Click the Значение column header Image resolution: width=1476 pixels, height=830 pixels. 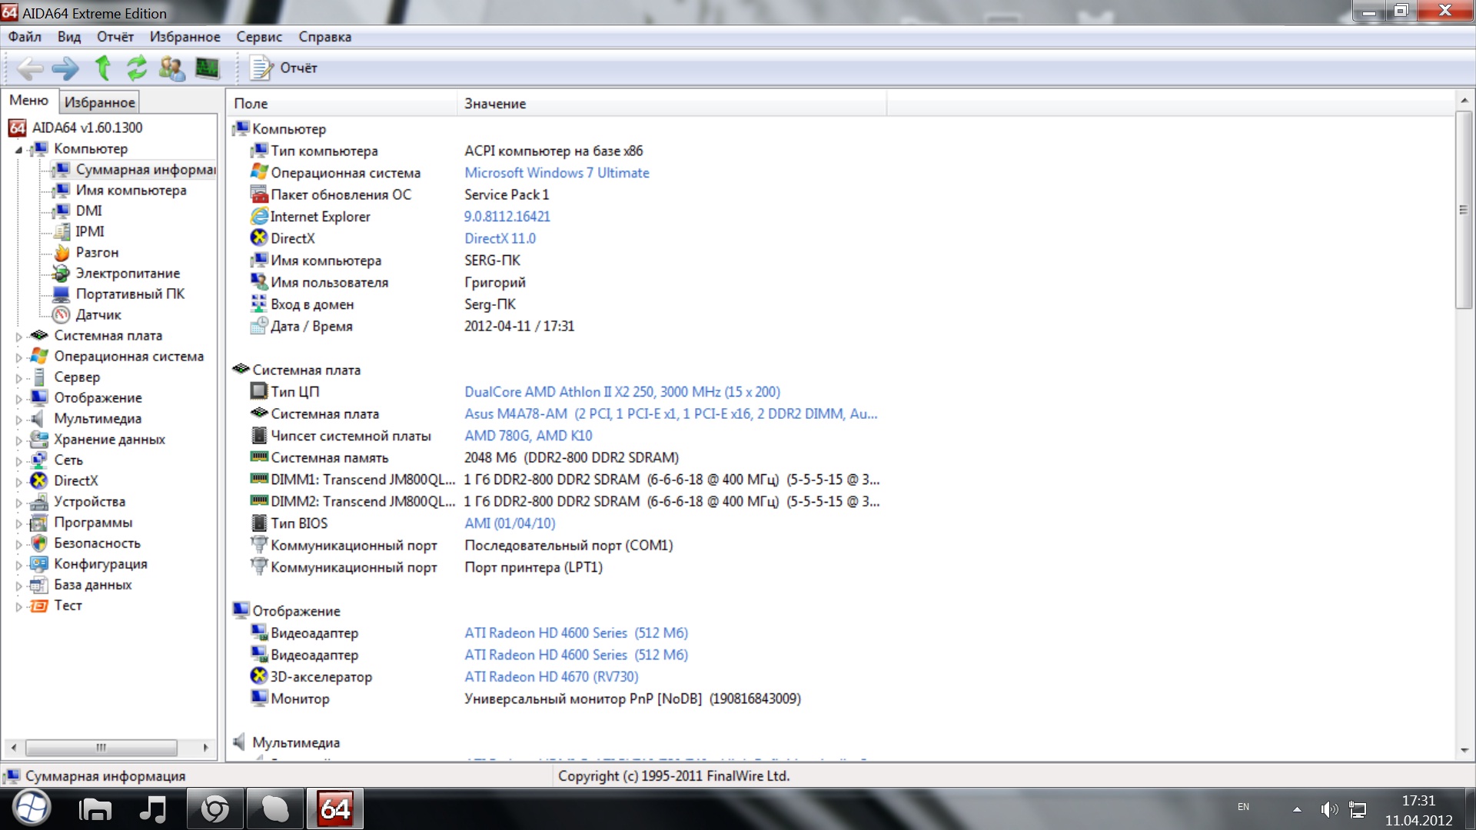click(672, 104)
